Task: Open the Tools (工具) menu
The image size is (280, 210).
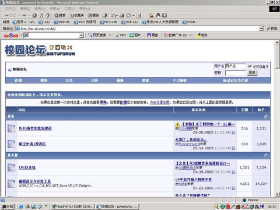Action: [69, 9]
